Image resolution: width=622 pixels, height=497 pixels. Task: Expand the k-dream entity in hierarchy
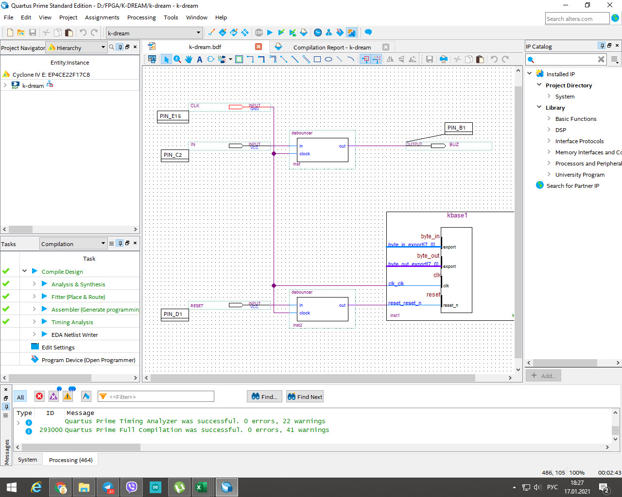(x=5, y=85)
